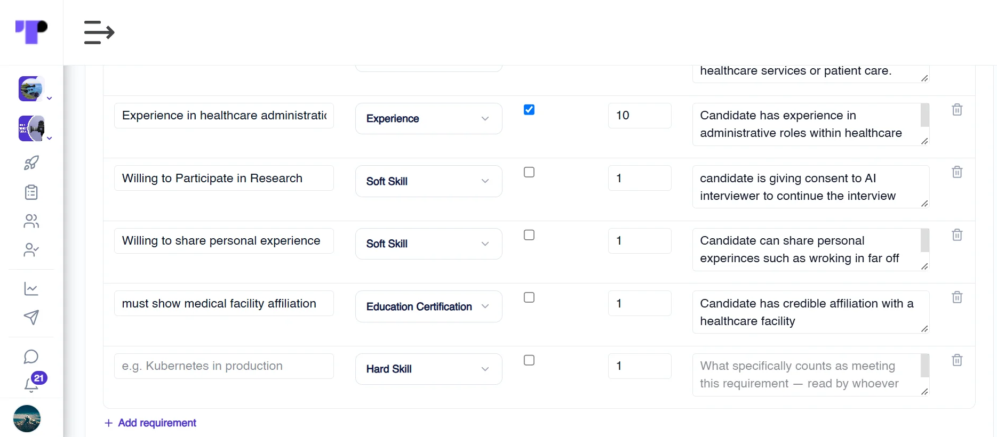Expand the second workspace switcher below the first
The height and width of the screenshot is (437, 997).
[x=35, y=128]
